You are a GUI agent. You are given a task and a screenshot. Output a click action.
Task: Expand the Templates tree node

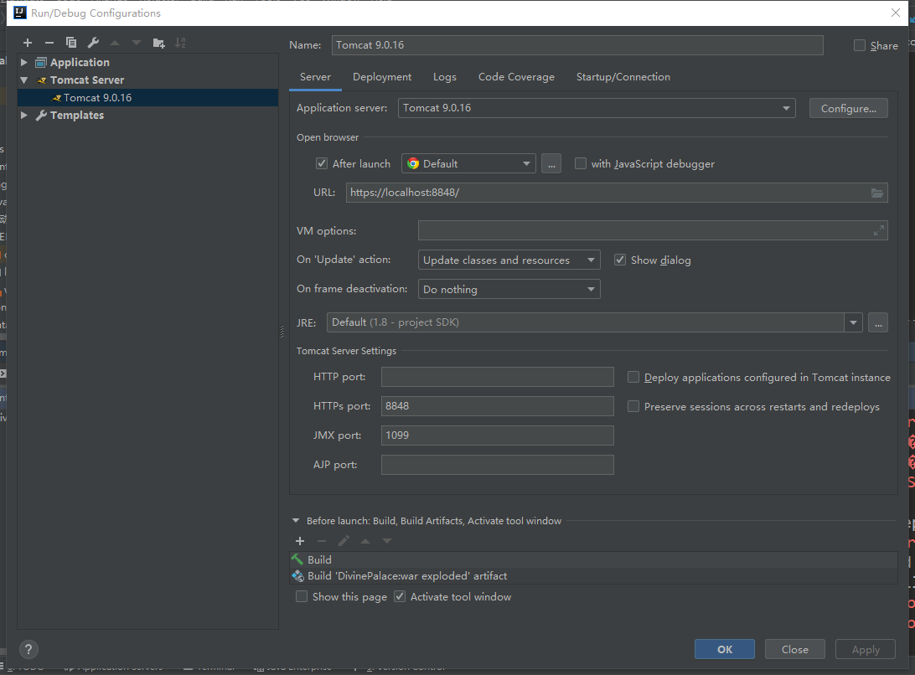click(x=24, y=115)
